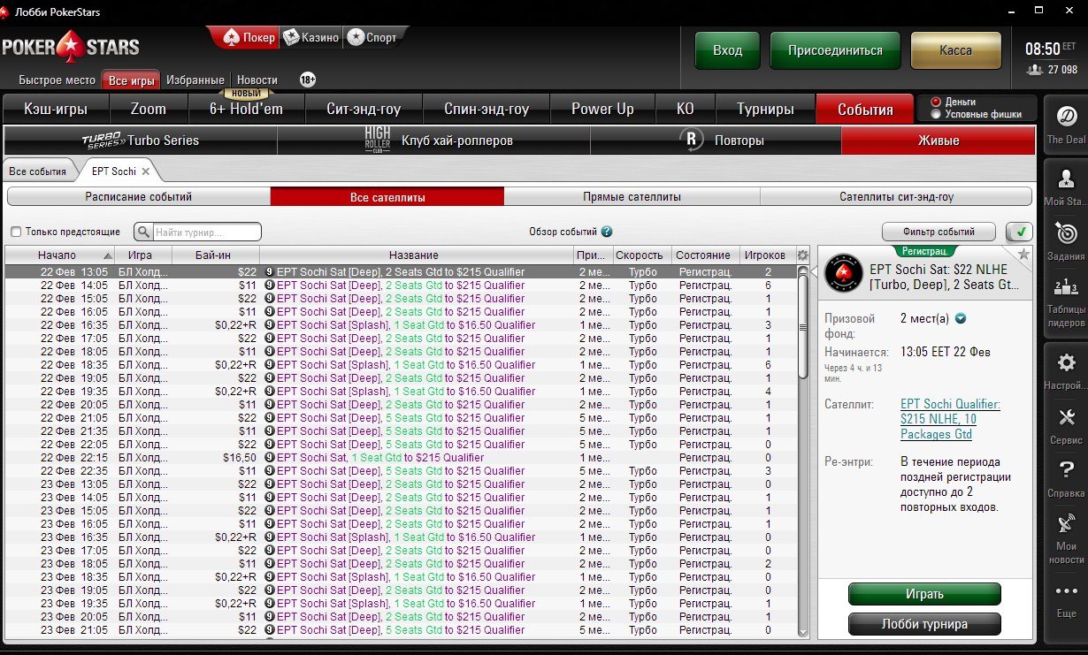
Task: Select the Деньги radio button
Action: (x=936, y=103)
